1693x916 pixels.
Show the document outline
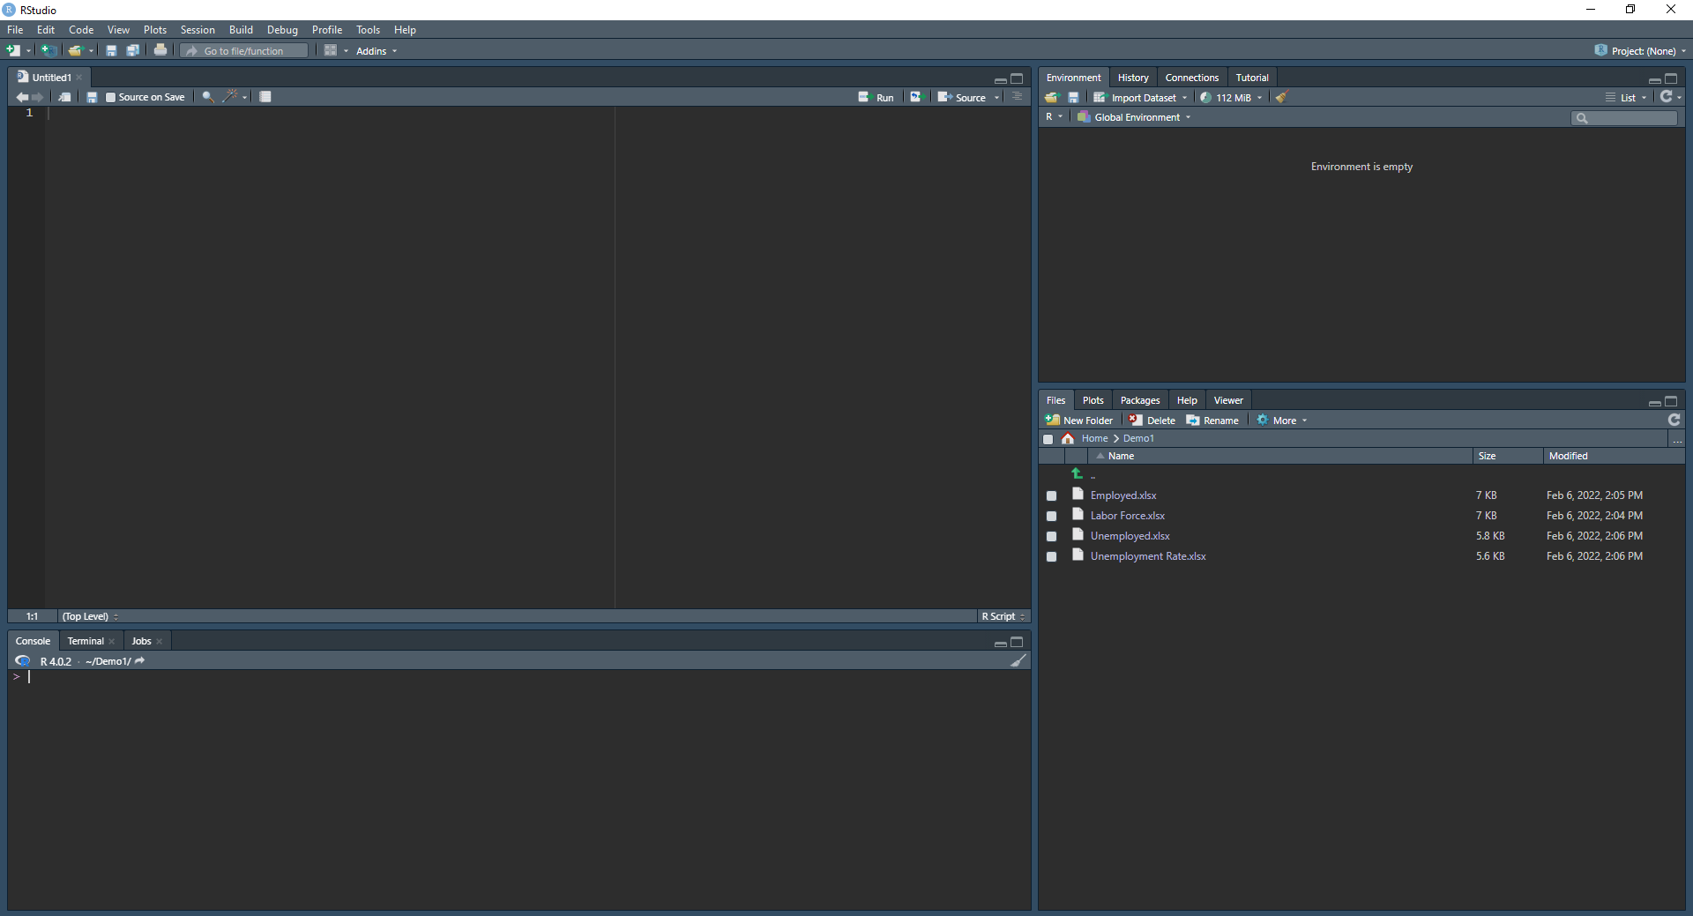click(x=1018, y=97)
